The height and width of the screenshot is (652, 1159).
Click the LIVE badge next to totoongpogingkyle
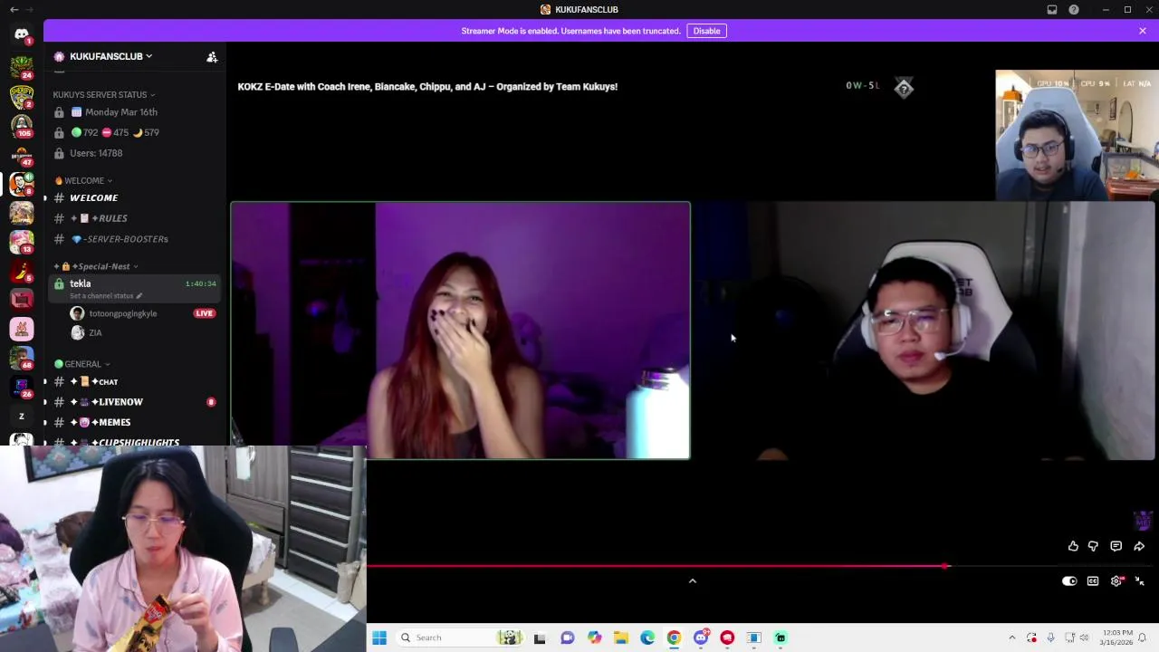pos(204,313)
